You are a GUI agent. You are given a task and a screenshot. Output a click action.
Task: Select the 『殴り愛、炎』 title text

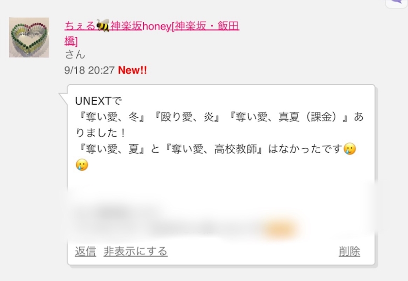[187, 117]
